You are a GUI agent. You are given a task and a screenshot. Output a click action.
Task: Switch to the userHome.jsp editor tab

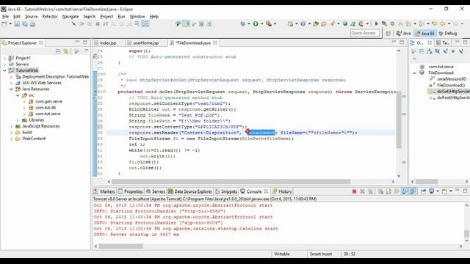[x=145, y=43]
